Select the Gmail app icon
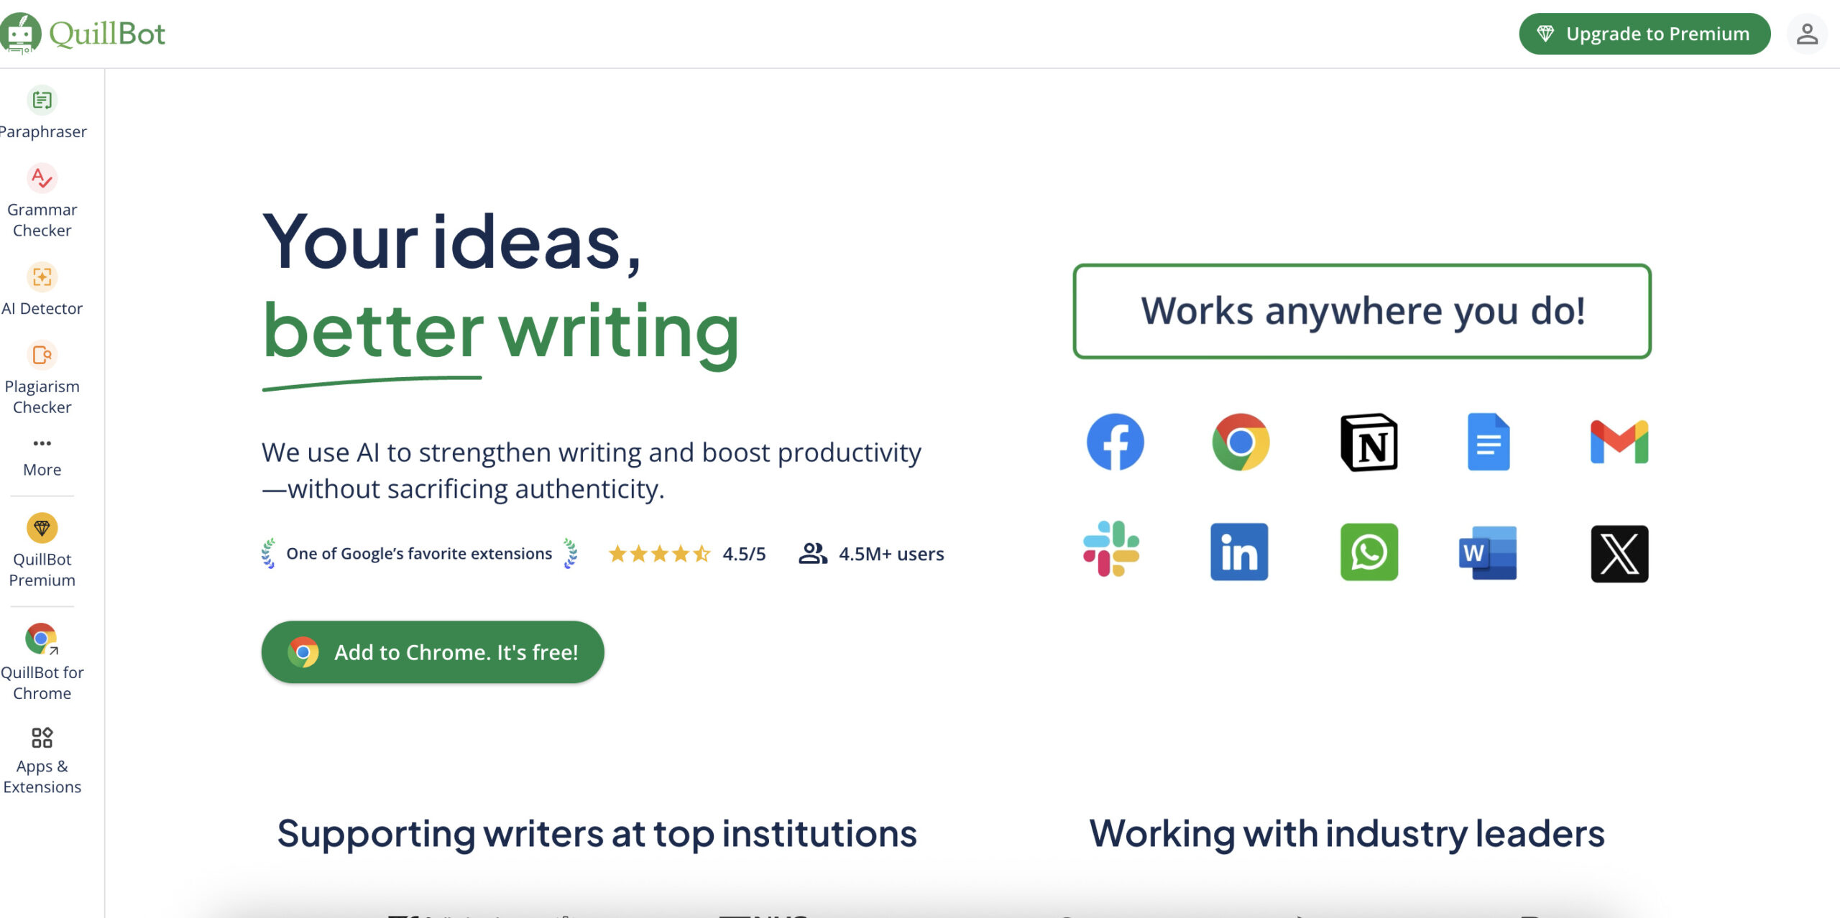The height and width of the screenshot is (918, 1840). coord(1619,442)
